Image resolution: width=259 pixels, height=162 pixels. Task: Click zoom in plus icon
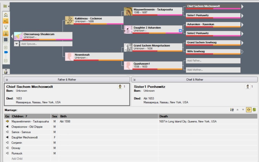[x=6, y=48]
